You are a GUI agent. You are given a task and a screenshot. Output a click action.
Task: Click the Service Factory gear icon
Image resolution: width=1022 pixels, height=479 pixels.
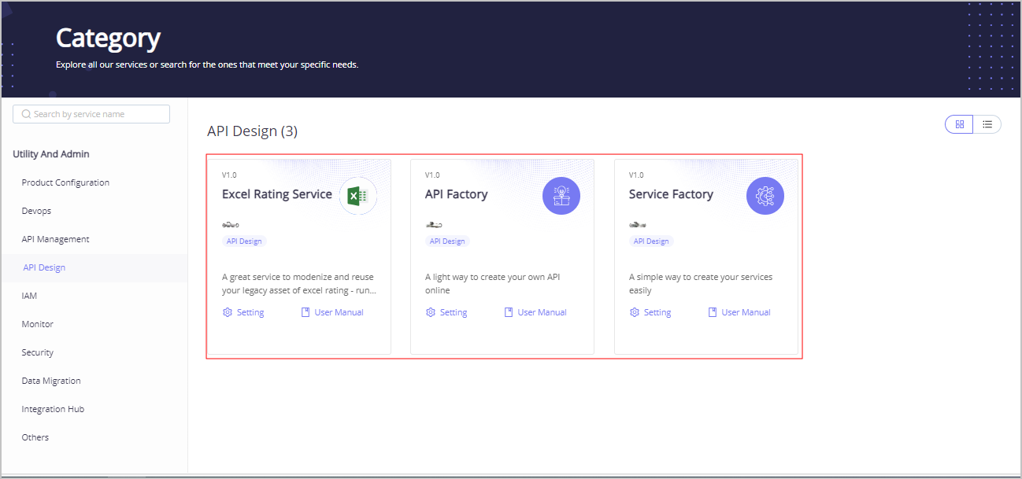[x=765, y=196]
